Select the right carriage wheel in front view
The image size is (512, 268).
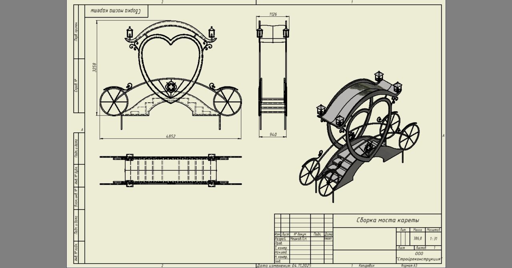[x=228, y=102]
